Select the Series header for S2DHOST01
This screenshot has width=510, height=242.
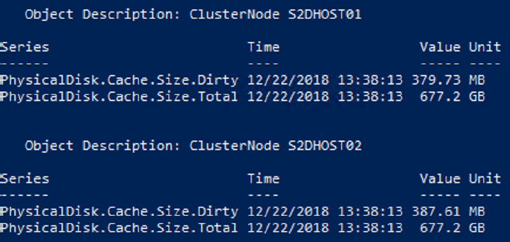tap(24, 47)
